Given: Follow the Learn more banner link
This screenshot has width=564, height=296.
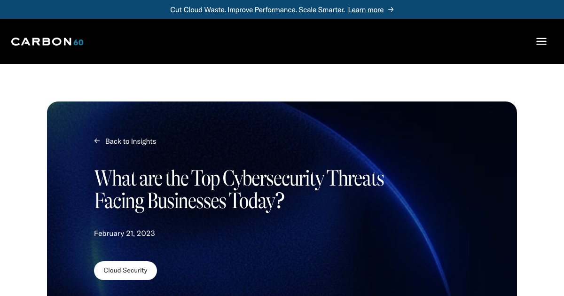Looking at the screenshot, I should [366, 9].
